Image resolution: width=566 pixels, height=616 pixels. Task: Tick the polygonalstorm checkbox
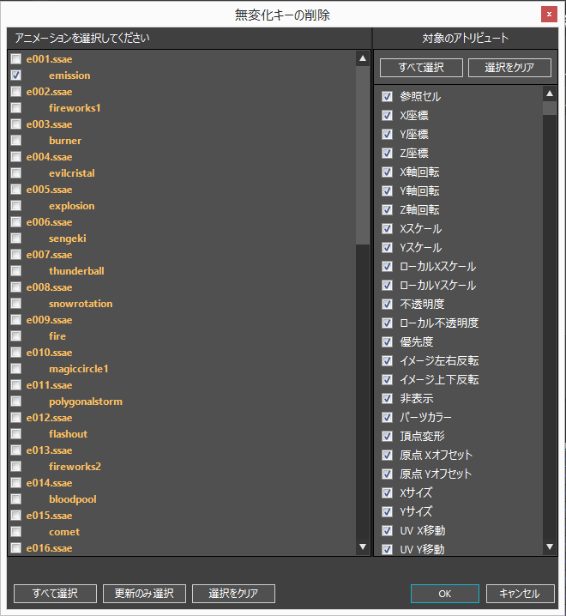coord(15,402)
